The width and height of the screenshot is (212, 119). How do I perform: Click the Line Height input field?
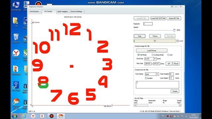[x=172, y=78]
